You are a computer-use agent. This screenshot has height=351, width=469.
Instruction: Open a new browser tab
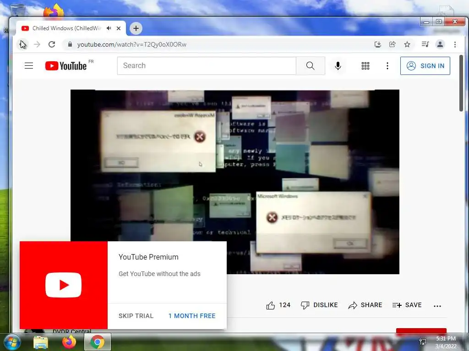(136, 28)
